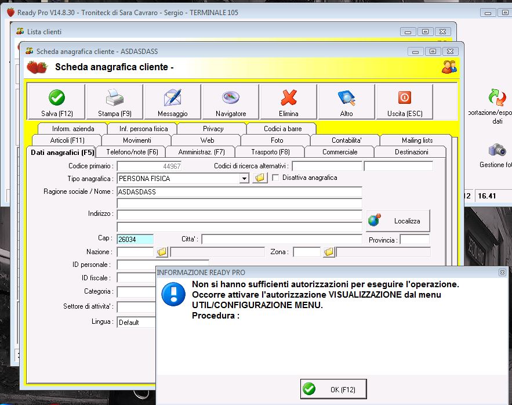Switch to Inform. azienda tab
The width and height of the screenshot is (512, 405).
73,129
